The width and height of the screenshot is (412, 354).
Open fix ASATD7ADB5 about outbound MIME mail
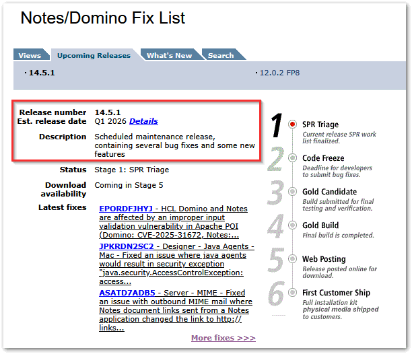point(176,310)
